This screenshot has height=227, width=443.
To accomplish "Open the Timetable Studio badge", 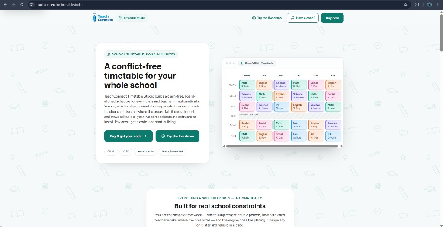I will (x=132, y=18).
